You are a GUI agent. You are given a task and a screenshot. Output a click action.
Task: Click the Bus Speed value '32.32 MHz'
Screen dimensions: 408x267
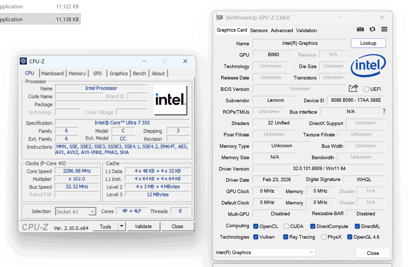pyautogui.click(x=77, y=187)
